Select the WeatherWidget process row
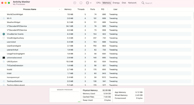 pyautogui.click(x=96, y=22)
